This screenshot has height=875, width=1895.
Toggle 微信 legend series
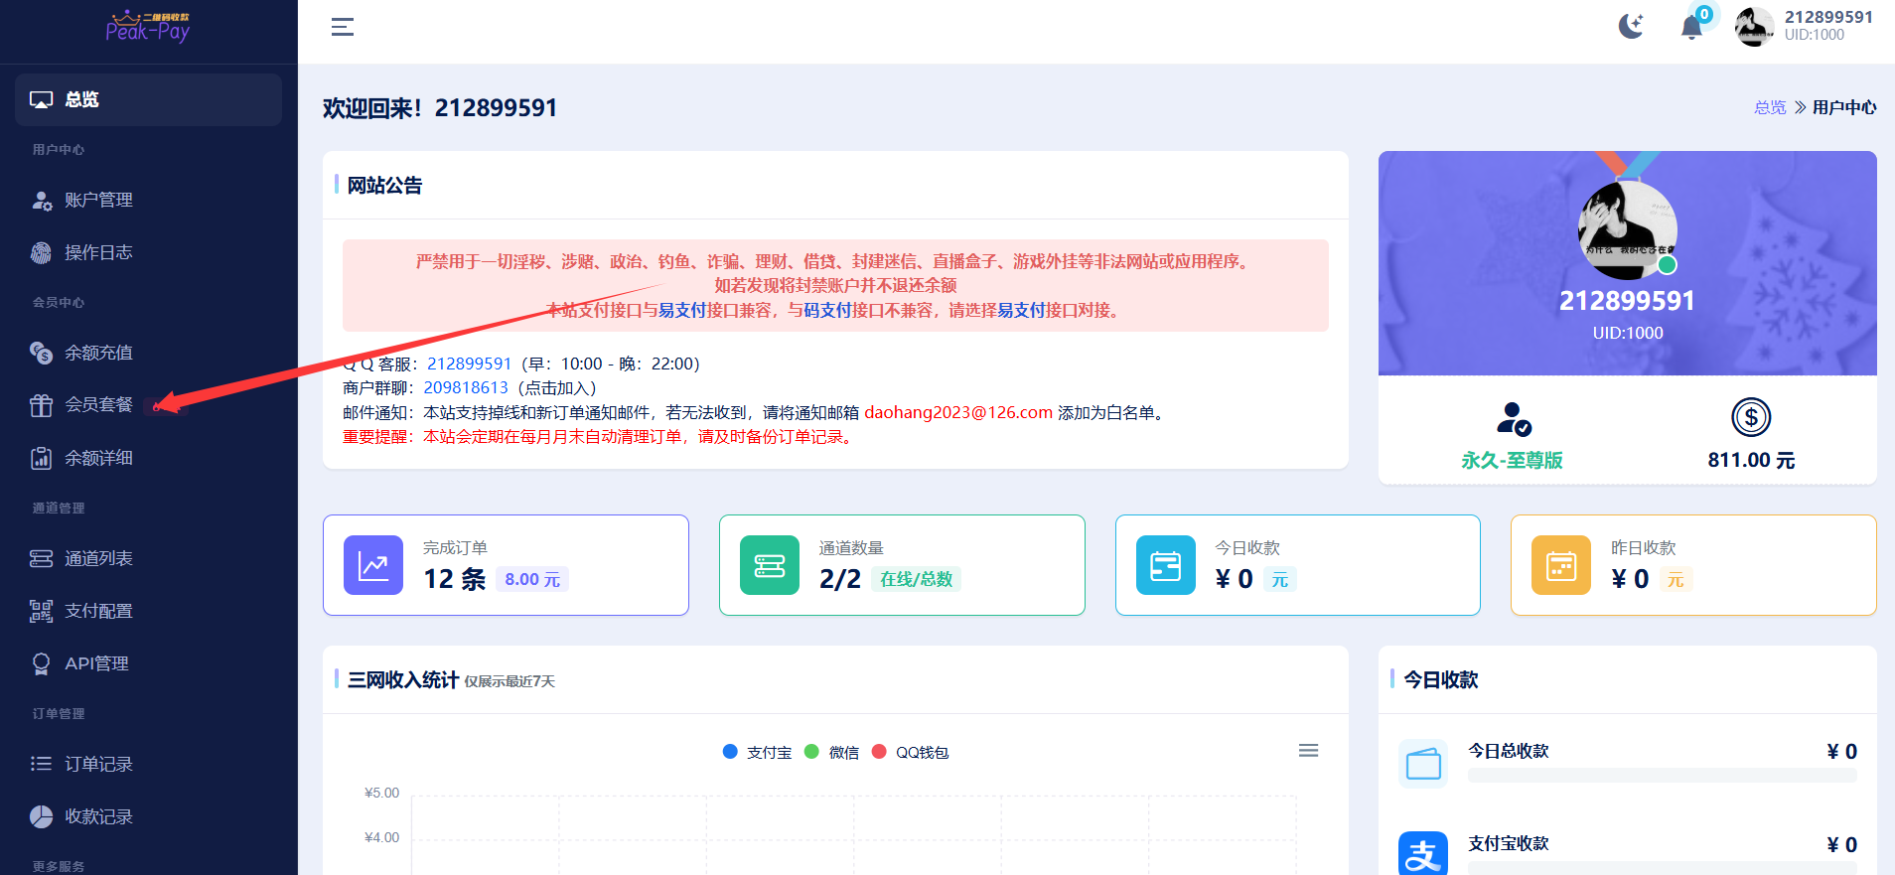coord(832,752)
